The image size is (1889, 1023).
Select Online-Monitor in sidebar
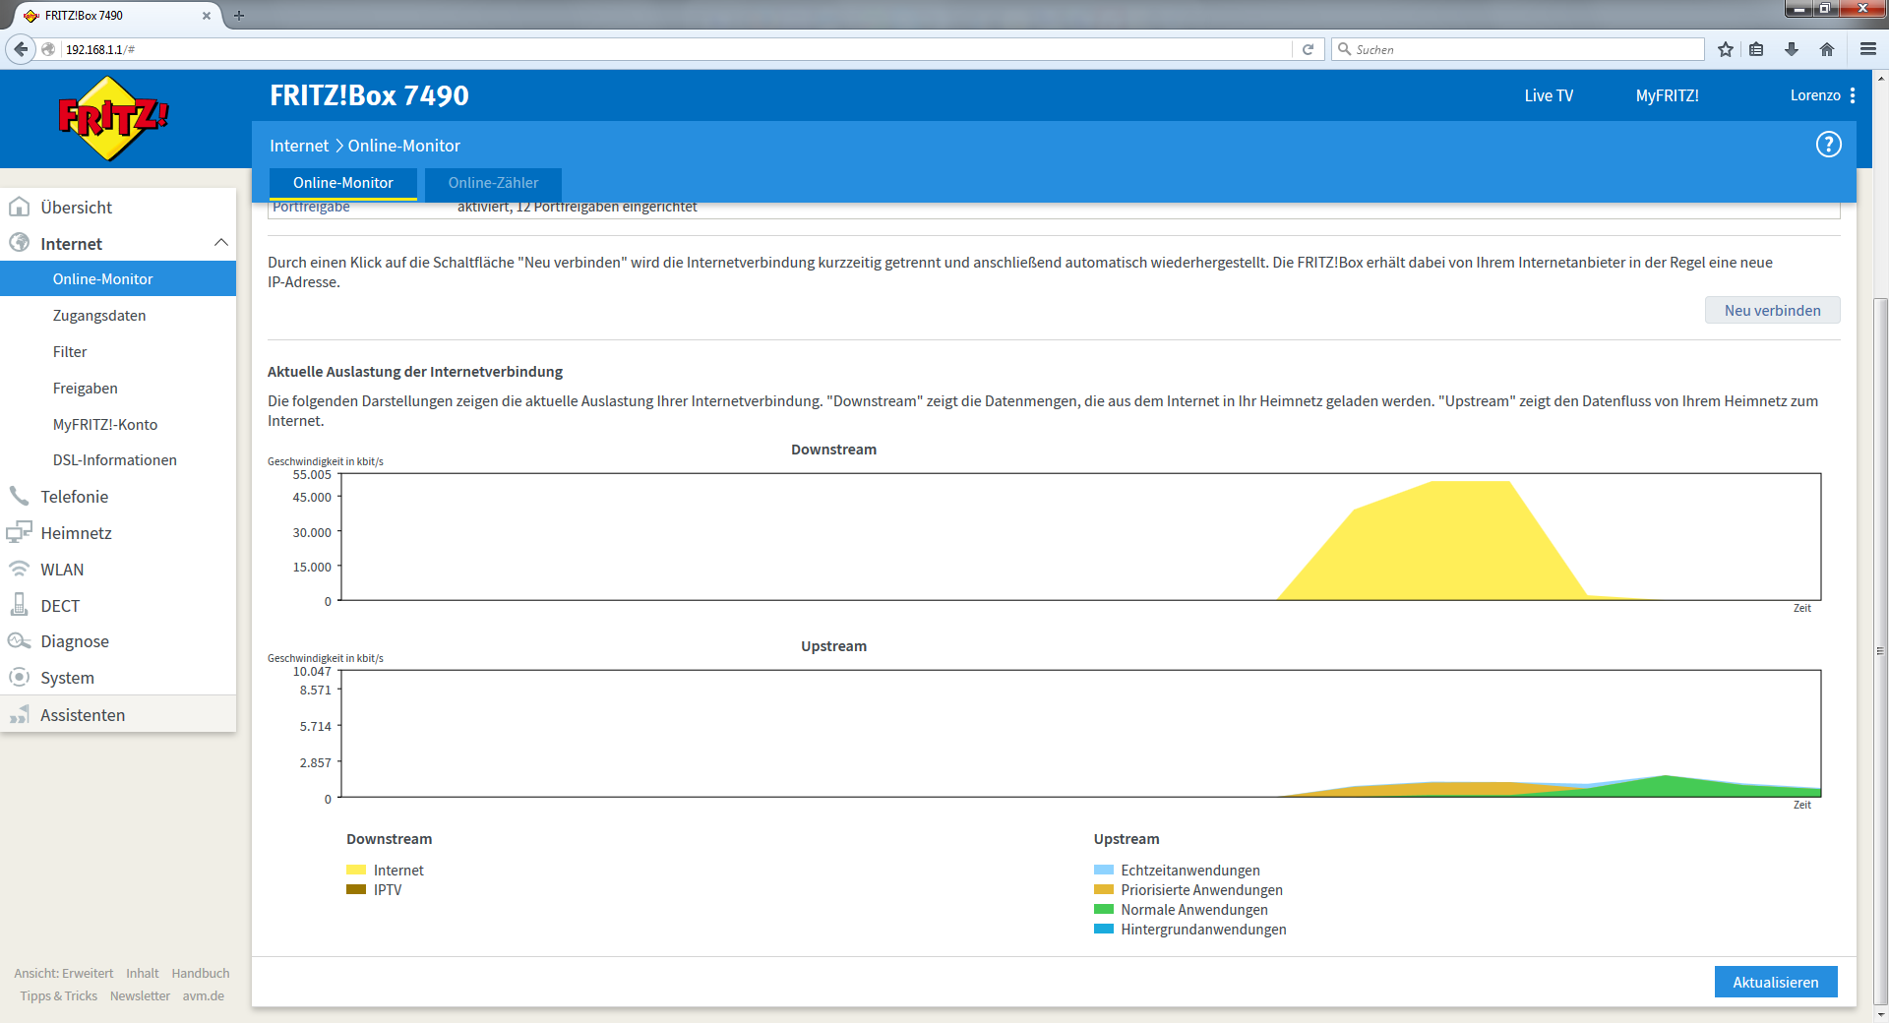[x=118, y=278]
